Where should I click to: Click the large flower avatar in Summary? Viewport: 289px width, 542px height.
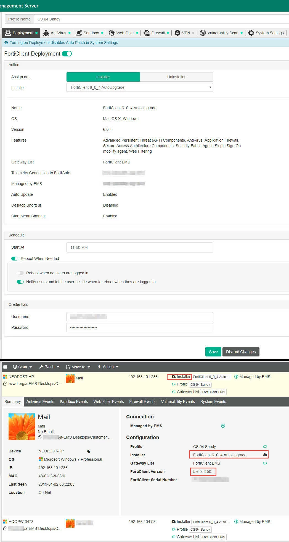[22, 427]
